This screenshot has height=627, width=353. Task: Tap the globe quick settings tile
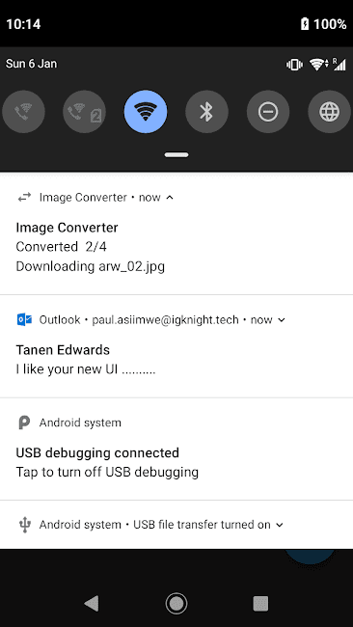click(x=330, y=112)
